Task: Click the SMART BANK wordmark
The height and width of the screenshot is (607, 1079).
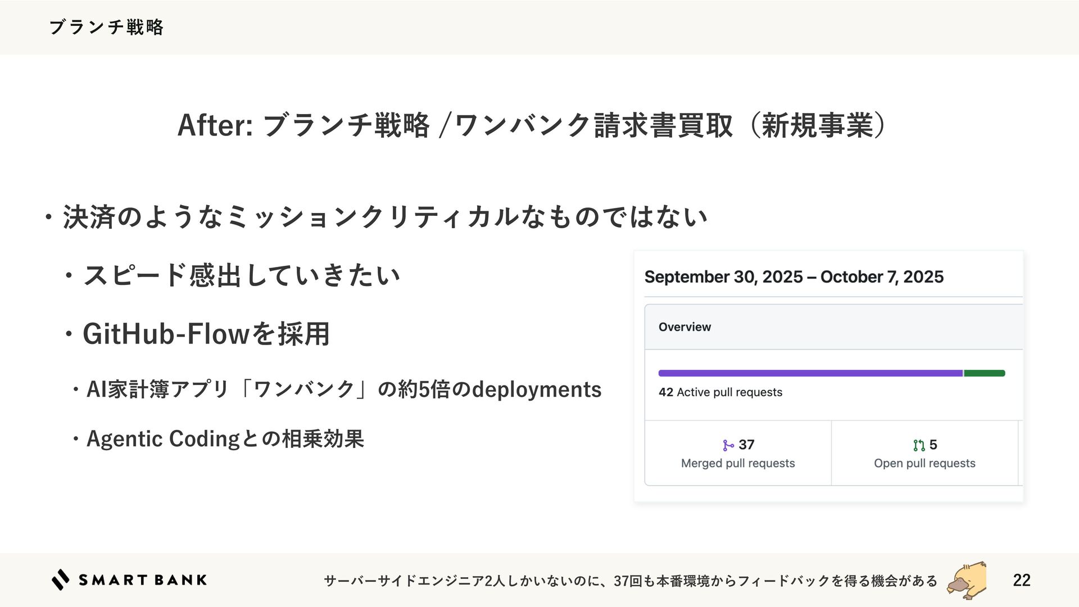Action: [143, 580]
